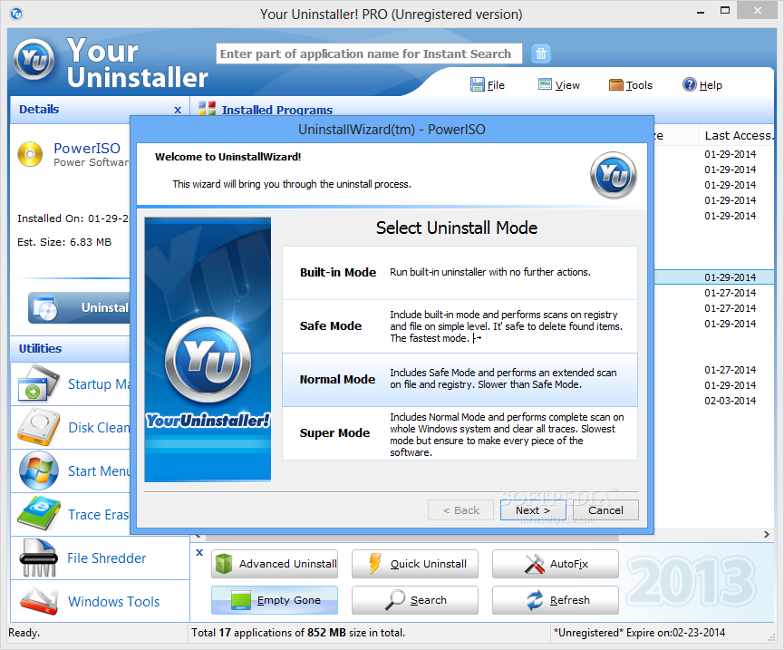This screenshot has height=650, width=784.
Task: Close the Details panel with x
Action: (178, 110)
